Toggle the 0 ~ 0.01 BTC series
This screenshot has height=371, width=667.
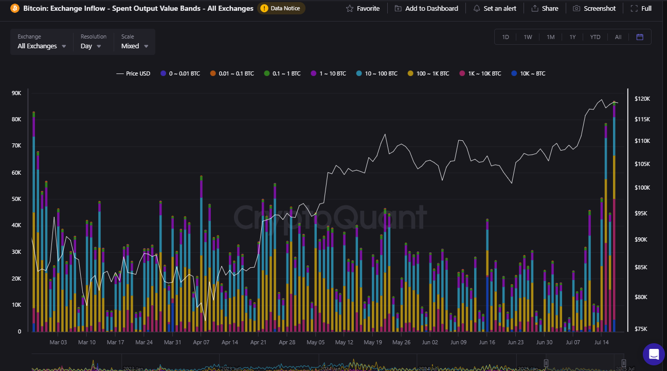(x=180, y=73)
